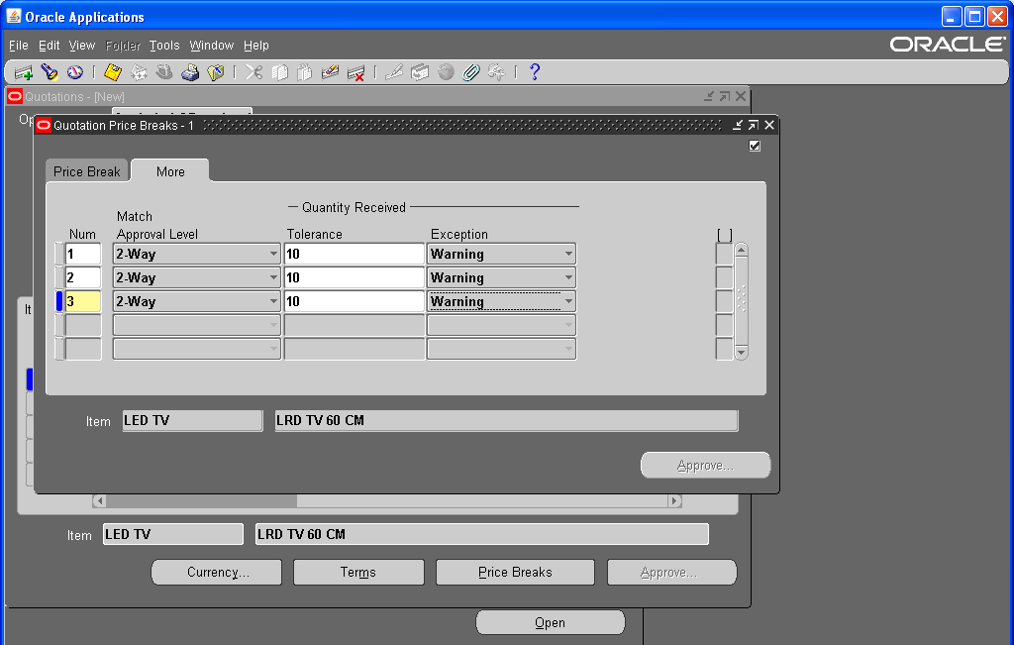This screenshot has height=645, width=1014.
Task: Click the Print icon in toolbar
Action: pos(190,72)
